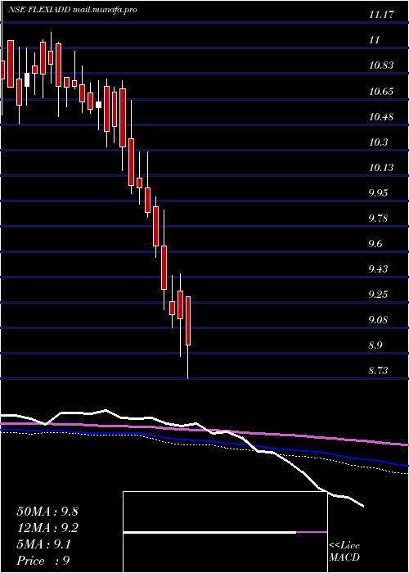This screenshot has width=409, height=573.
Task: Click the 5MA : 9.1 readout
Action: 43,544
